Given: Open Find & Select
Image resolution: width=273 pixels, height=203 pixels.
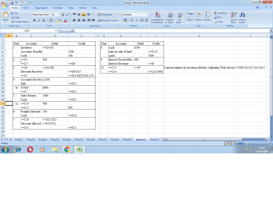Looking at the screenshot, I should pos(242,18).
